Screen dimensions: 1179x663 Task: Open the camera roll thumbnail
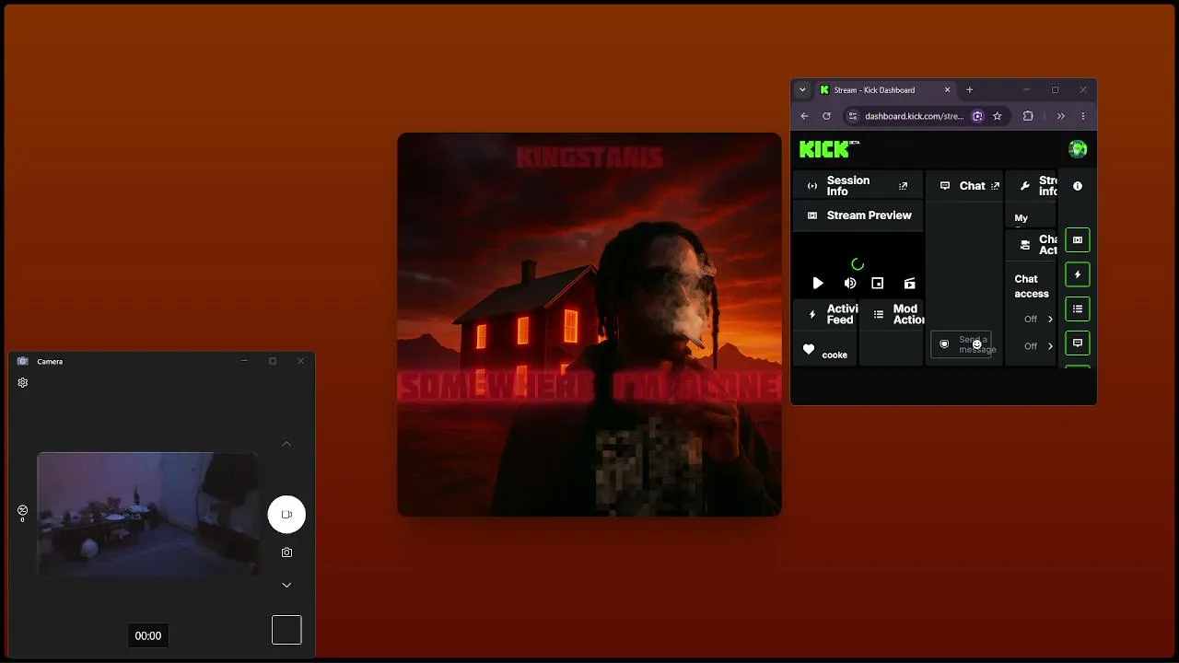pos(286,630)
